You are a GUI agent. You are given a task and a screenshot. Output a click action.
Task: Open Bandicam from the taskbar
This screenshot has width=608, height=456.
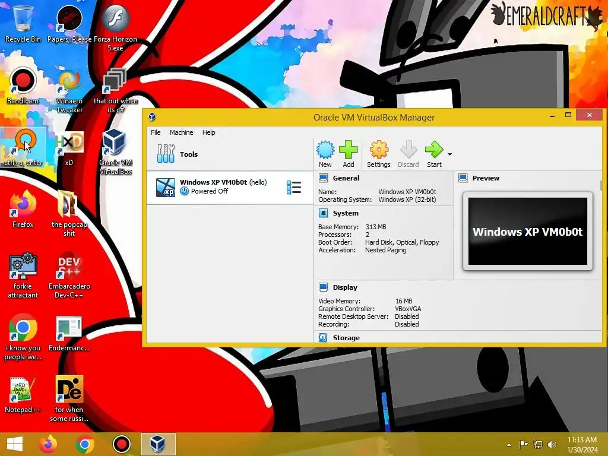(x=121, y=444)
